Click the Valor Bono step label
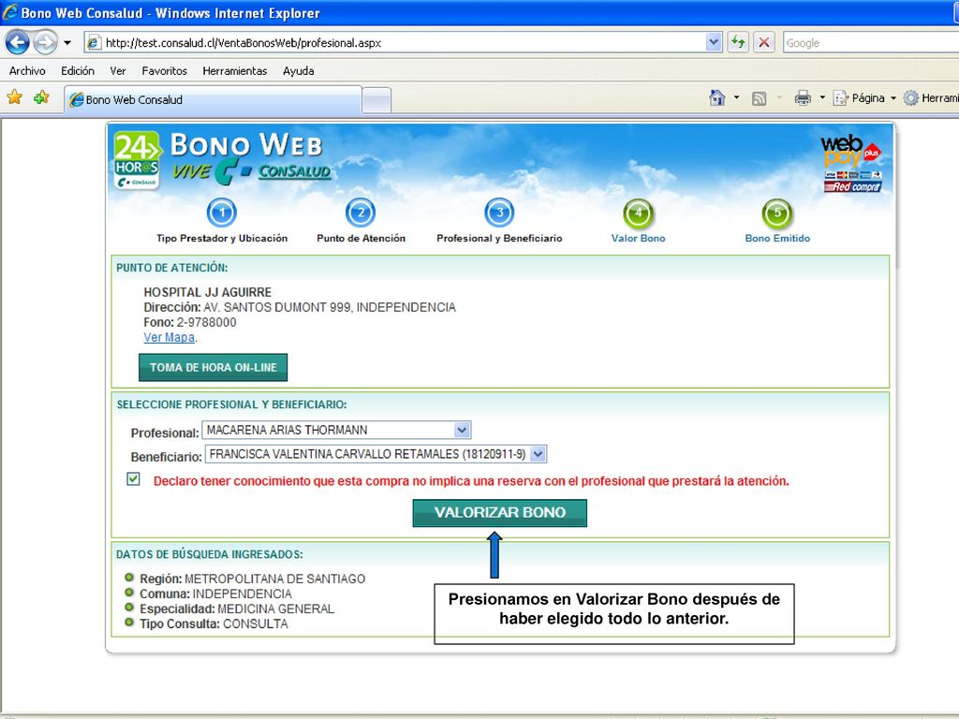Image resolution: width=959 pixels, height=719 pixels. point(638,239)
